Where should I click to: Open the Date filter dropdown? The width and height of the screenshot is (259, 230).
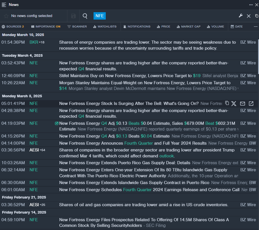(237, 27)
